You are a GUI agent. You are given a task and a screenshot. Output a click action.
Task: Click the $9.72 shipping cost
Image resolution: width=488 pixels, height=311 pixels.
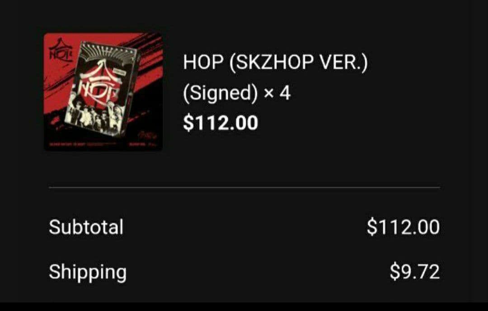coord(415,271)
